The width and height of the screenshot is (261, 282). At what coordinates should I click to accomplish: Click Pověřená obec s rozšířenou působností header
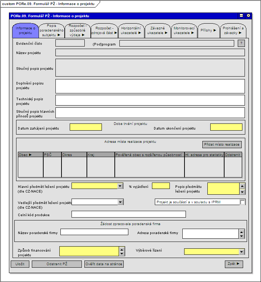point(149,155)
